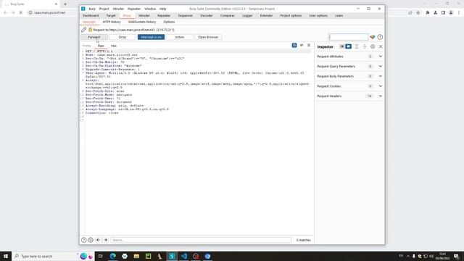
Task: Click the pencil edit target icon
Action: 84,30
